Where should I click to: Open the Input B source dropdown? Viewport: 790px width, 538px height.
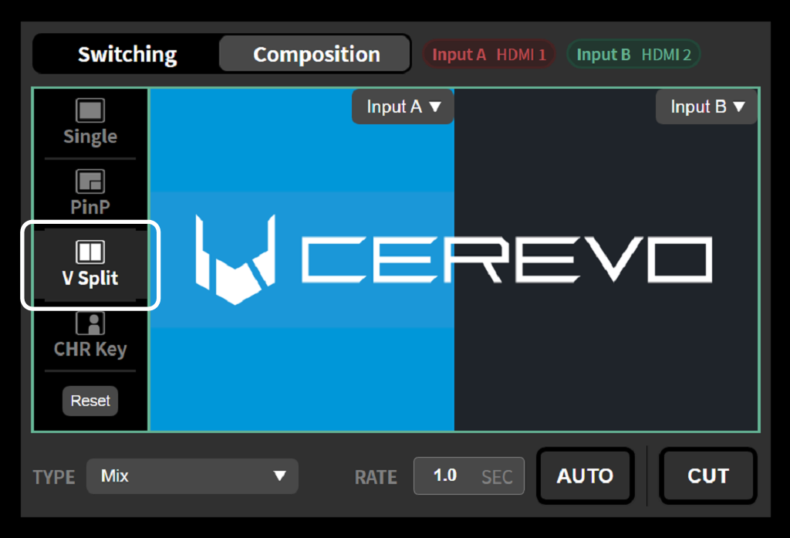coord(707,107)
